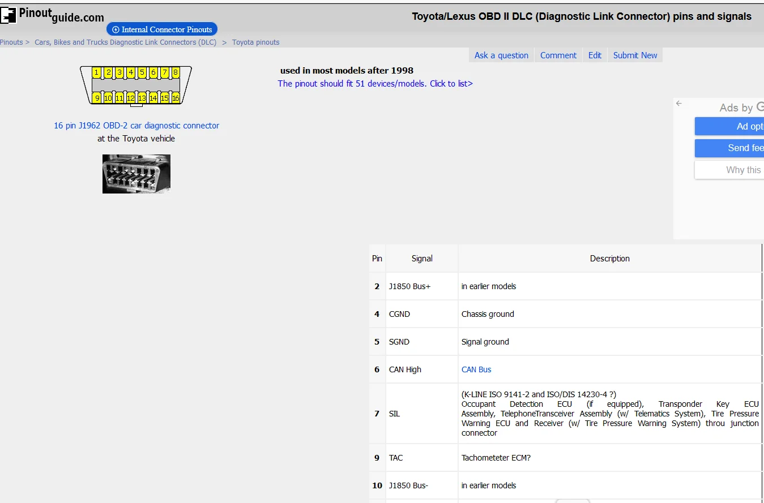Click pin 5 on connector diagram
Viewport: 764px width, 503px height.
click(x=142, y=72)
